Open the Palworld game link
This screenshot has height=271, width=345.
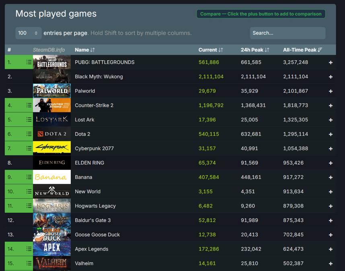tap(85, 91)
